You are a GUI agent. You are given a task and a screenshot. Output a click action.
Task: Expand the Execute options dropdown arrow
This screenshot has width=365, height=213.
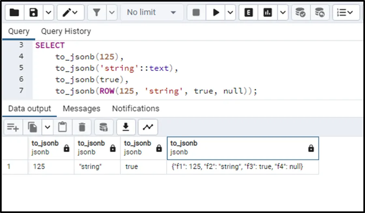[230, 13]
